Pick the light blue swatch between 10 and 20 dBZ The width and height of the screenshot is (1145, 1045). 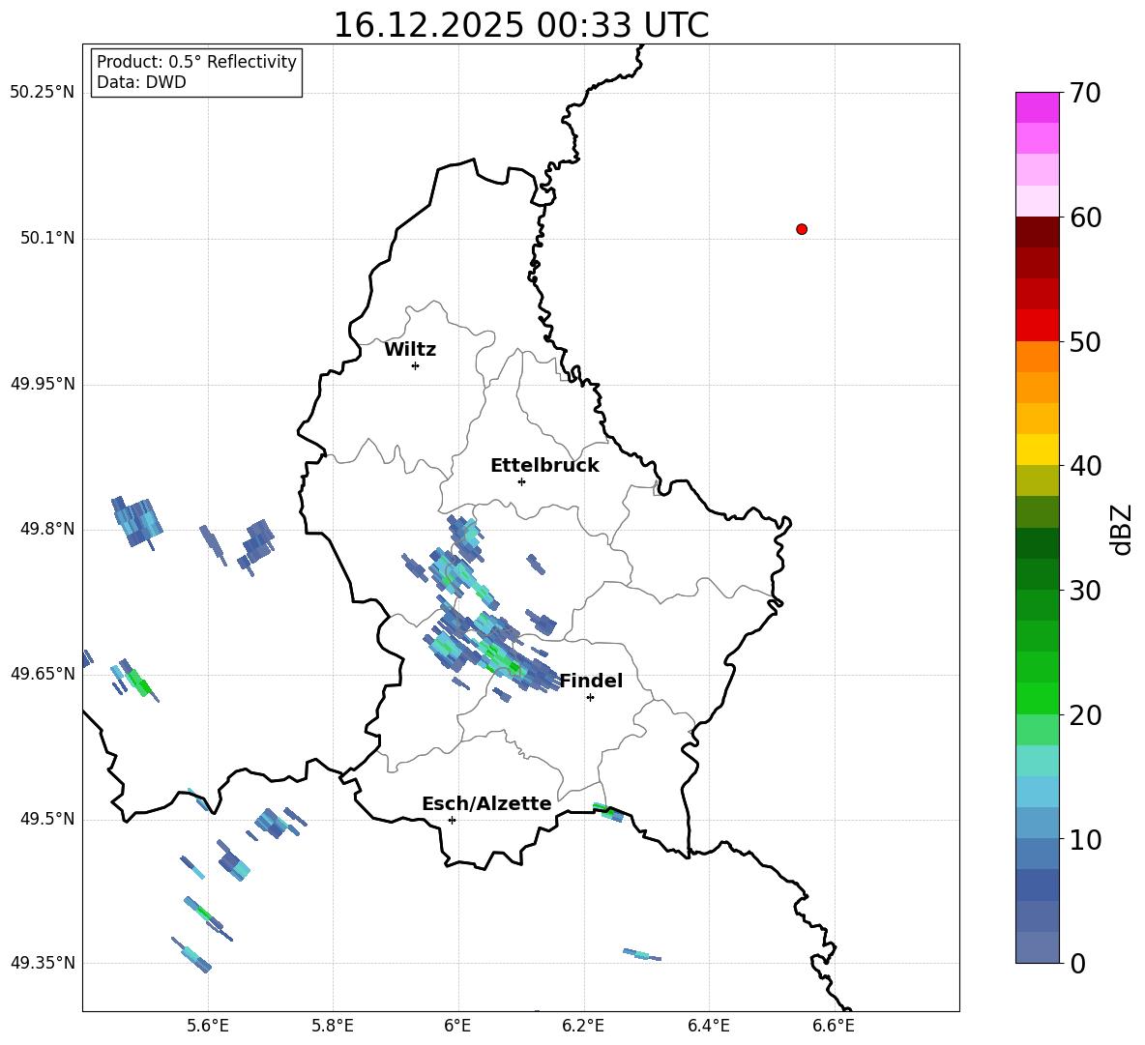tap(1037, 792)
